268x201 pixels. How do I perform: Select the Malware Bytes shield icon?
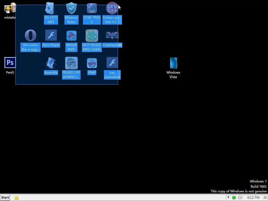(71, 8)
